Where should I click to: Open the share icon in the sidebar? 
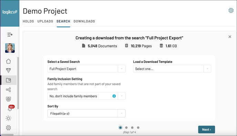(9, 90)
